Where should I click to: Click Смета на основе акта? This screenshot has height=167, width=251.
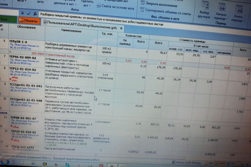118,7
